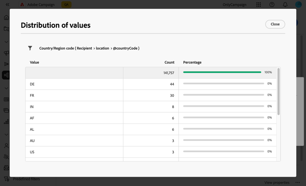Click the Adobe logo in the header

tap(22, 5)
